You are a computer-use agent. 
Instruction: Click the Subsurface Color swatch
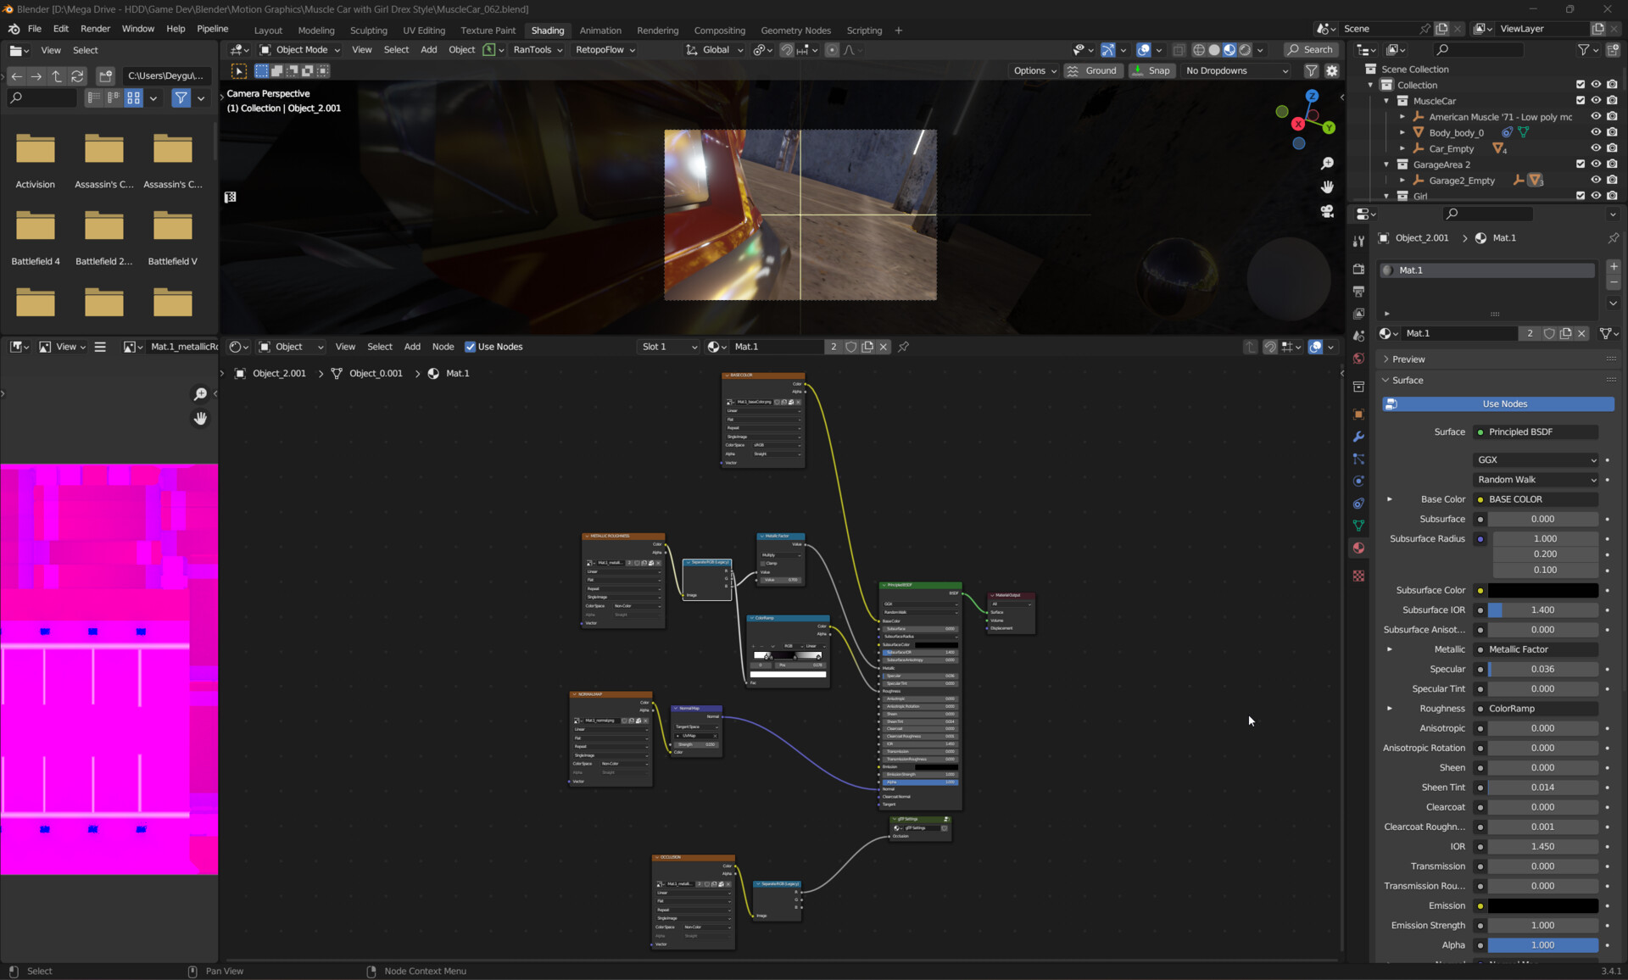(x=1543, y=590)
